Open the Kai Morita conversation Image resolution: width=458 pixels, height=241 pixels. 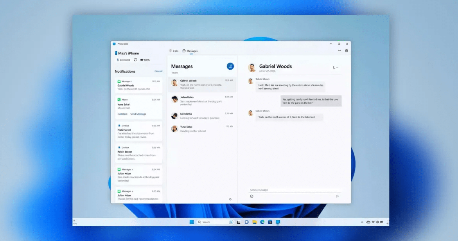point(202,116)
